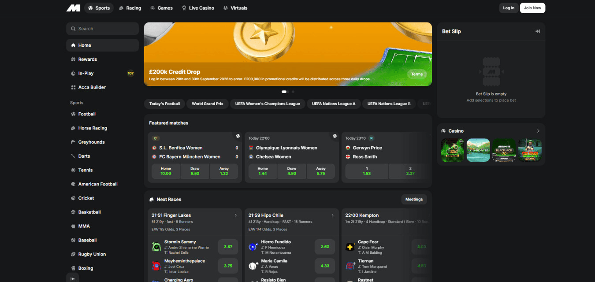Go to Boxing in the sidebar
The image size is (595, 282).
[x=103, y=268]
